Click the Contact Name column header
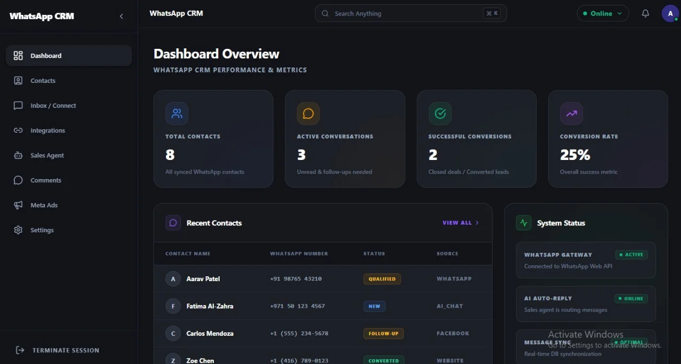681x364 pixels. [188, 253]
